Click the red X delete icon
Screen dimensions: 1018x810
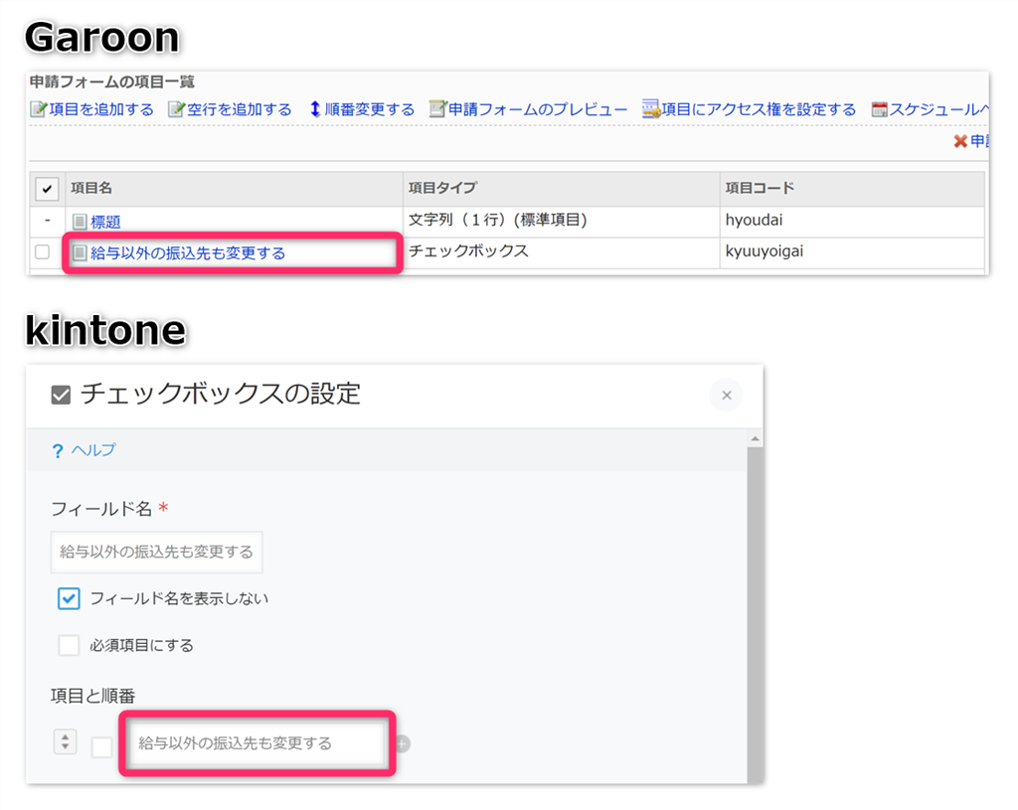click(x=960, y=141)
